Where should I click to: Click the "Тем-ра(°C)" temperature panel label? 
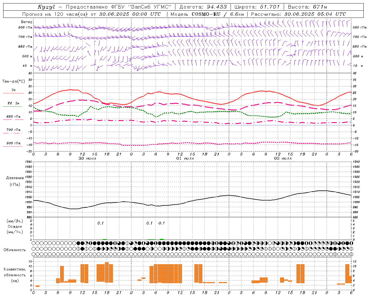[x=14, y=82]
